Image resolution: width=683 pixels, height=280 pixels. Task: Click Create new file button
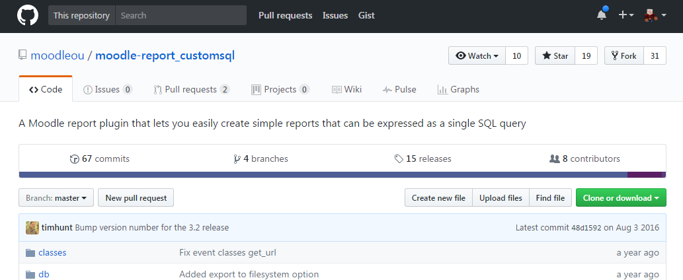438,198
